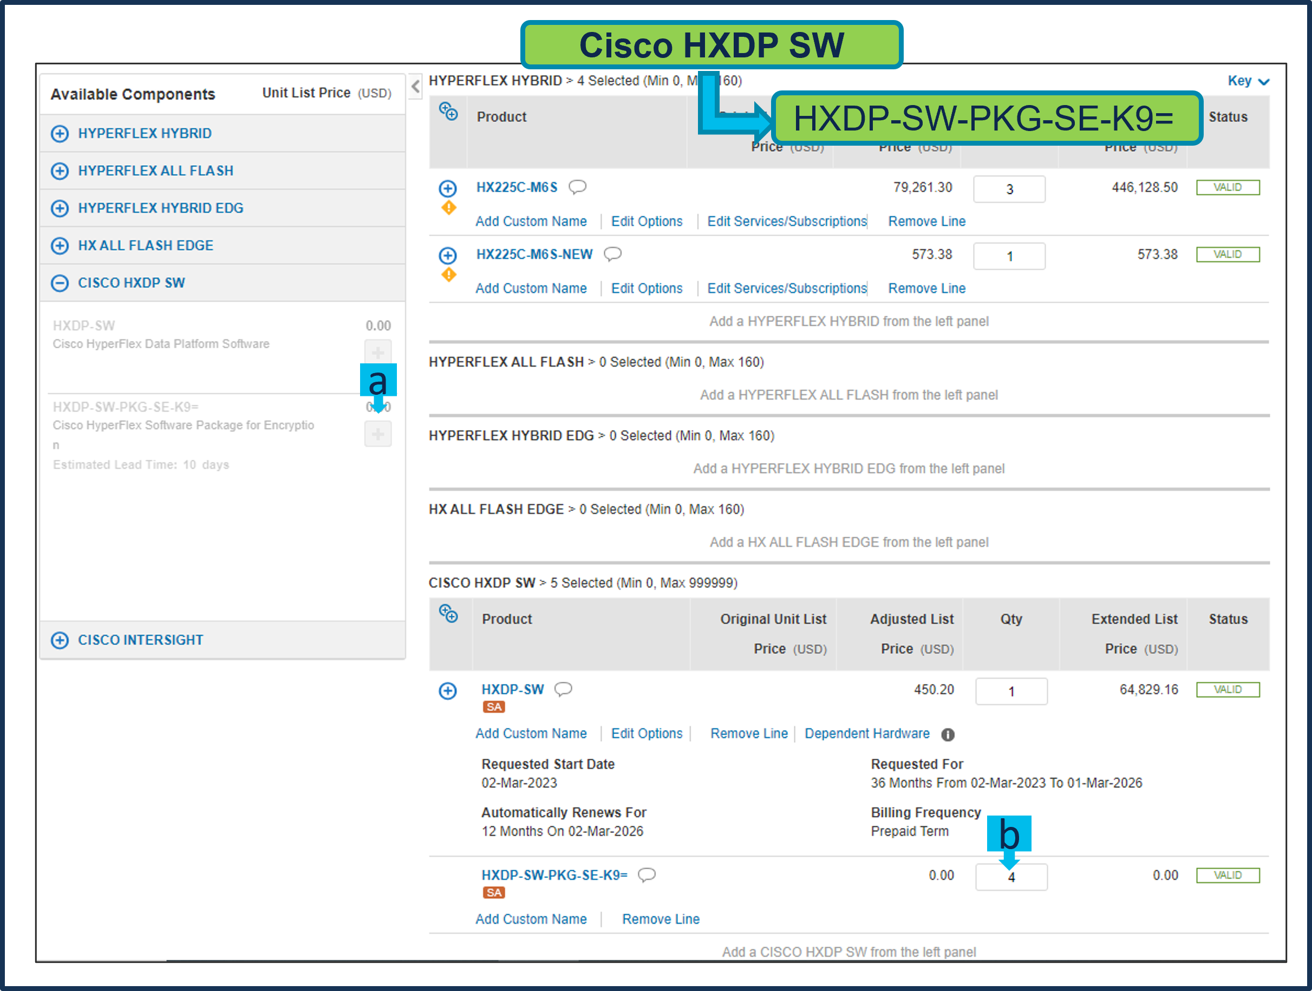
Task: Click expand-all icon in HYPERFLEX HYBRID table header
Action: pyautogui.click(x=448, y=111)
